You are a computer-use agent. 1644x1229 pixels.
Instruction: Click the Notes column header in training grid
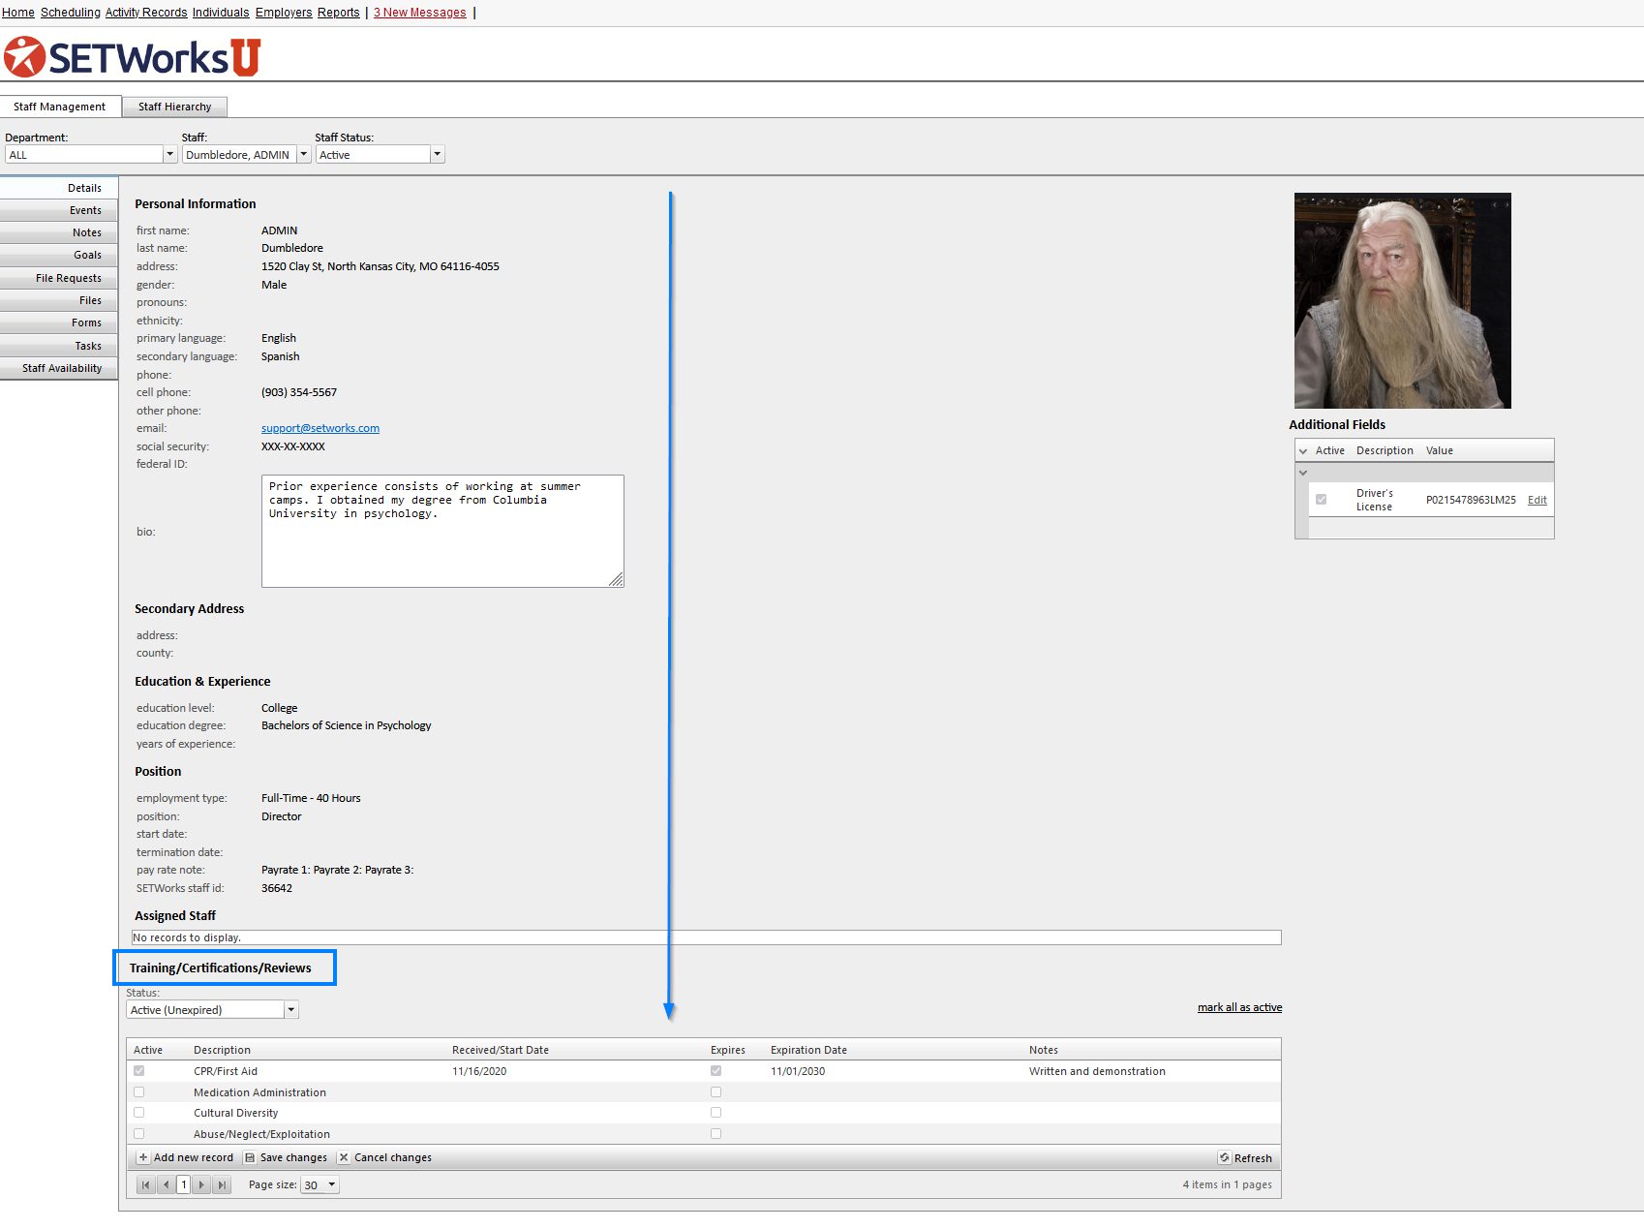(1044, 1050)
